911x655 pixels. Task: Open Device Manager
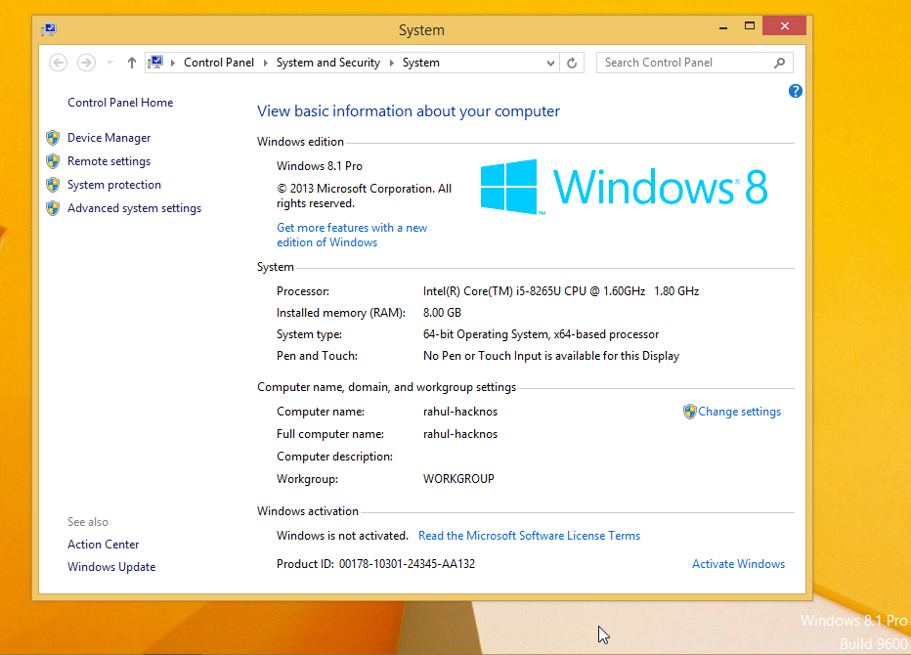pyautogui.click(x=109, y=138)
